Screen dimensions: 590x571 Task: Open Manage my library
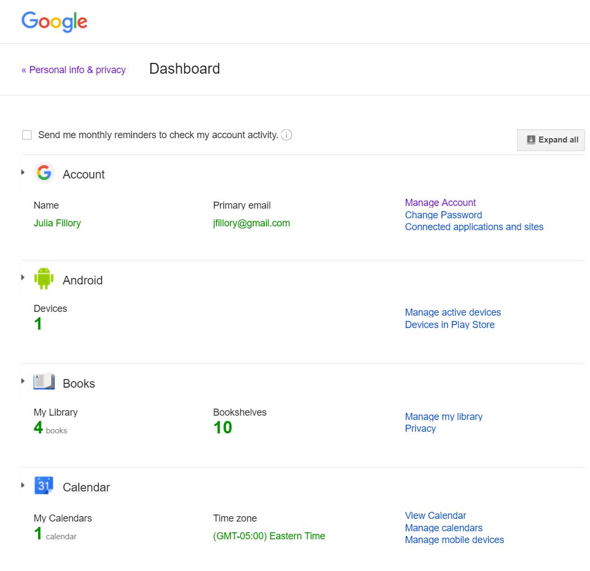(x=444, y=416)
